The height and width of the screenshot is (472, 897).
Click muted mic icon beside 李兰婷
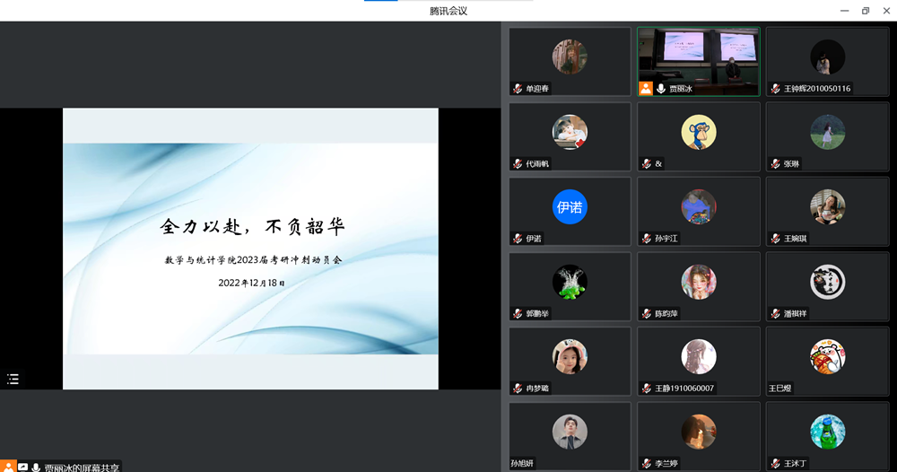tap(646, 464)
